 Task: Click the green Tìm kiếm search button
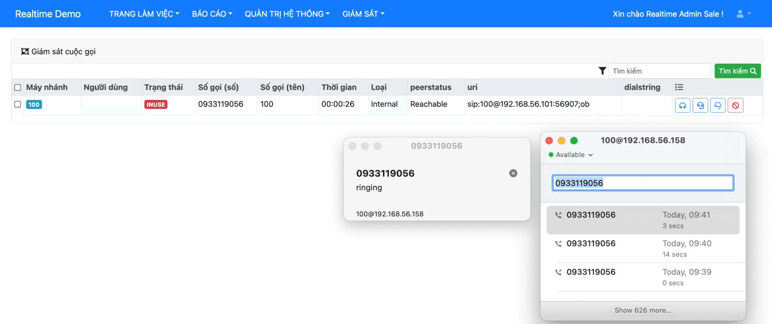tap(737, 70)
